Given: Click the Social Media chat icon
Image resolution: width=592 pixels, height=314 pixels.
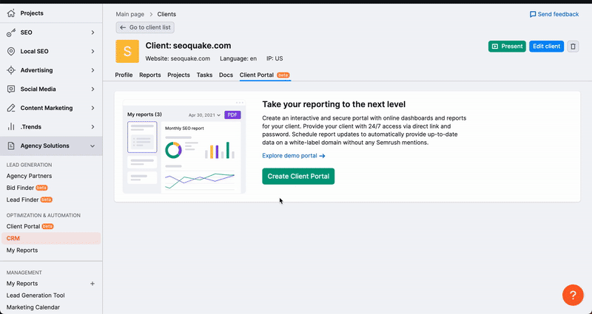Looking at the screenshot, I should pos(11,89).
